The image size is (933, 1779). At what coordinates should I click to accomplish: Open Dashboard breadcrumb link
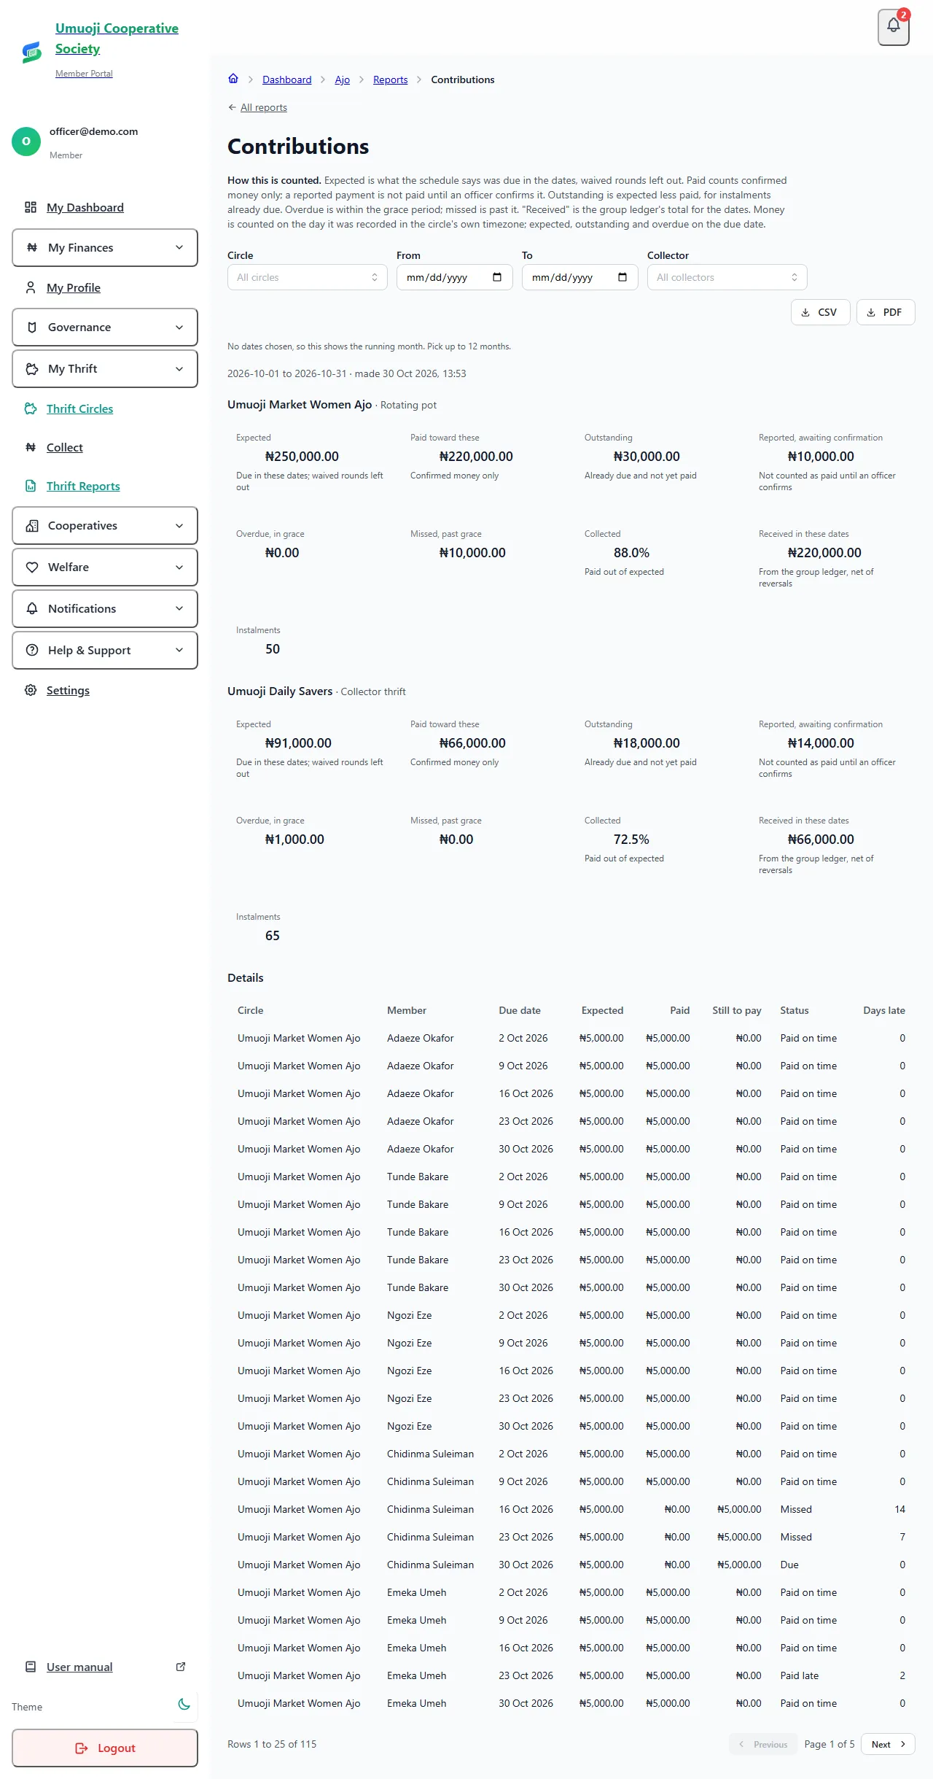click(286, 80)
